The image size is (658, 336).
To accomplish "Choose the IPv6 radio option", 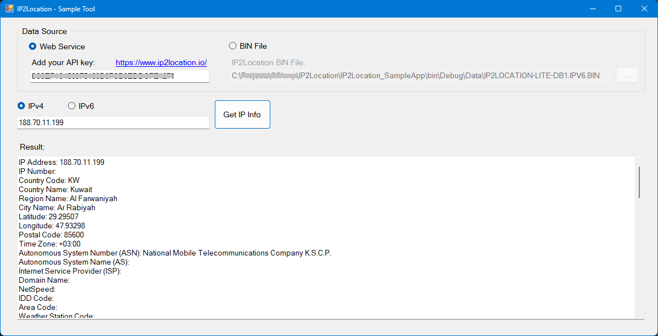I will point(81,106).
